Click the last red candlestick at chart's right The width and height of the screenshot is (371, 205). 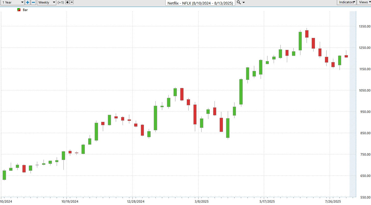point(346,56)
